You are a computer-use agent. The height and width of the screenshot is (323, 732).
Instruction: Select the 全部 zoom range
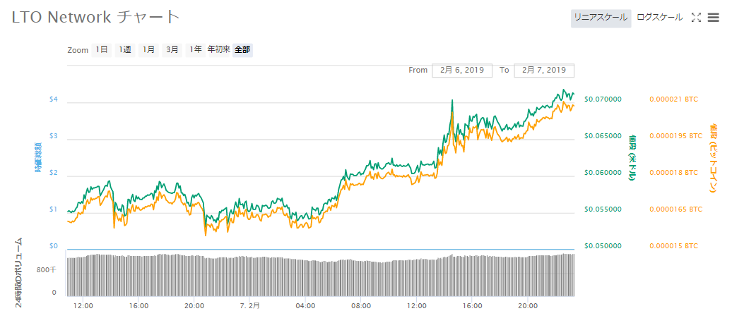[x=243, y=50]
